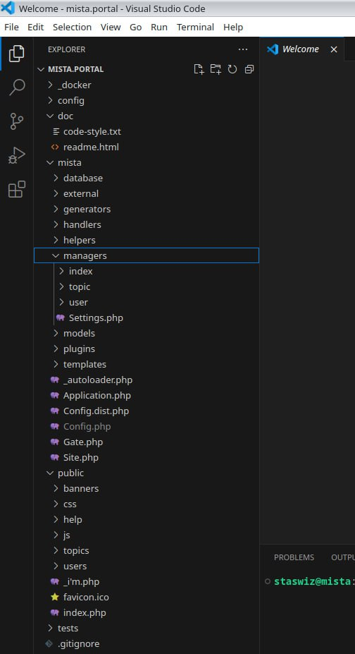This screenshot has width=355, height=654.
Task: Click the staswiz@mista terminal prompt
Action: pyautogui.click(x=312, y=581)
